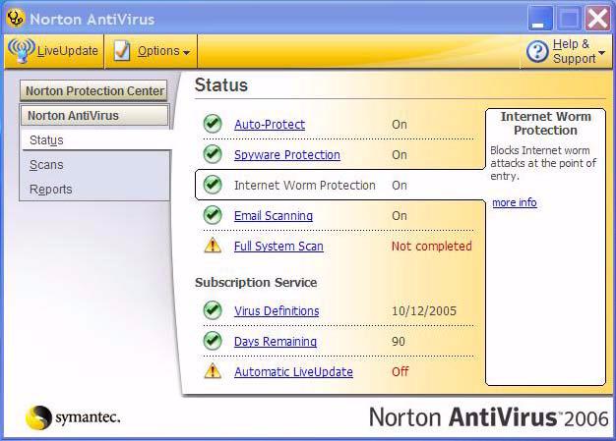This screenshot has height=441, width=616.
Task: Click the green check icon beside Auto-Protect
Action: [213, 124]
